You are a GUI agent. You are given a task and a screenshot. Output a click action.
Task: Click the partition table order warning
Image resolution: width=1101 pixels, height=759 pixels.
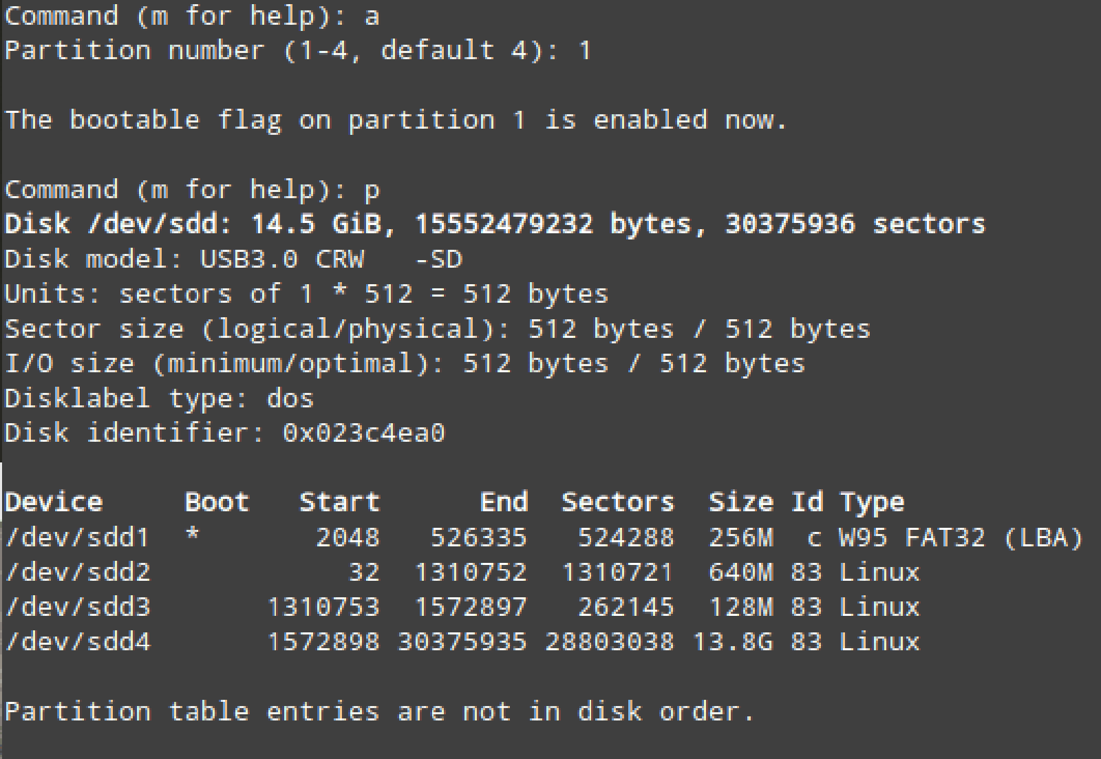coord(379,712)
